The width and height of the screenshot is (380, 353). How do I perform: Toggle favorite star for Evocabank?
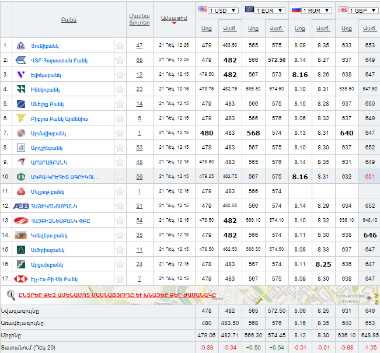120,75
